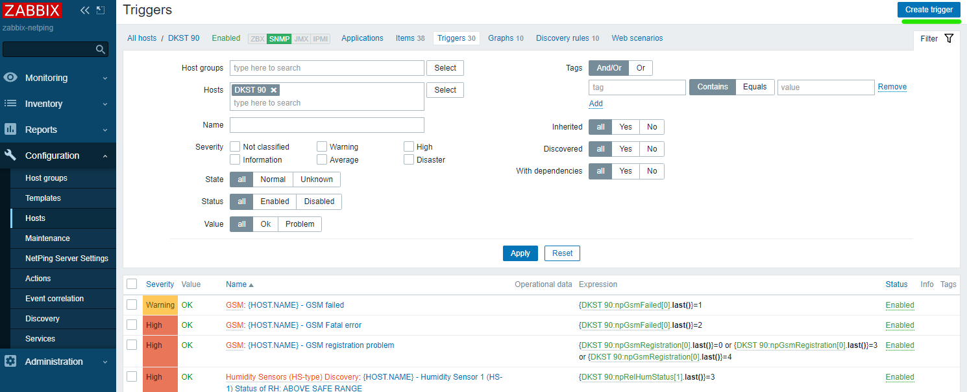This screenshot has width=967, height=392.
Task: Switch Tags operator to Or
Action: 641,68
